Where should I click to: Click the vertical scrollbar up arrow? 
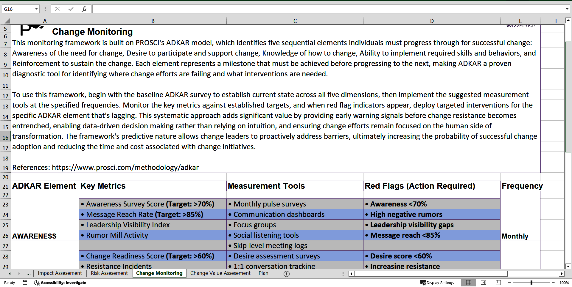pyautogui.click(x=568, y=20)
